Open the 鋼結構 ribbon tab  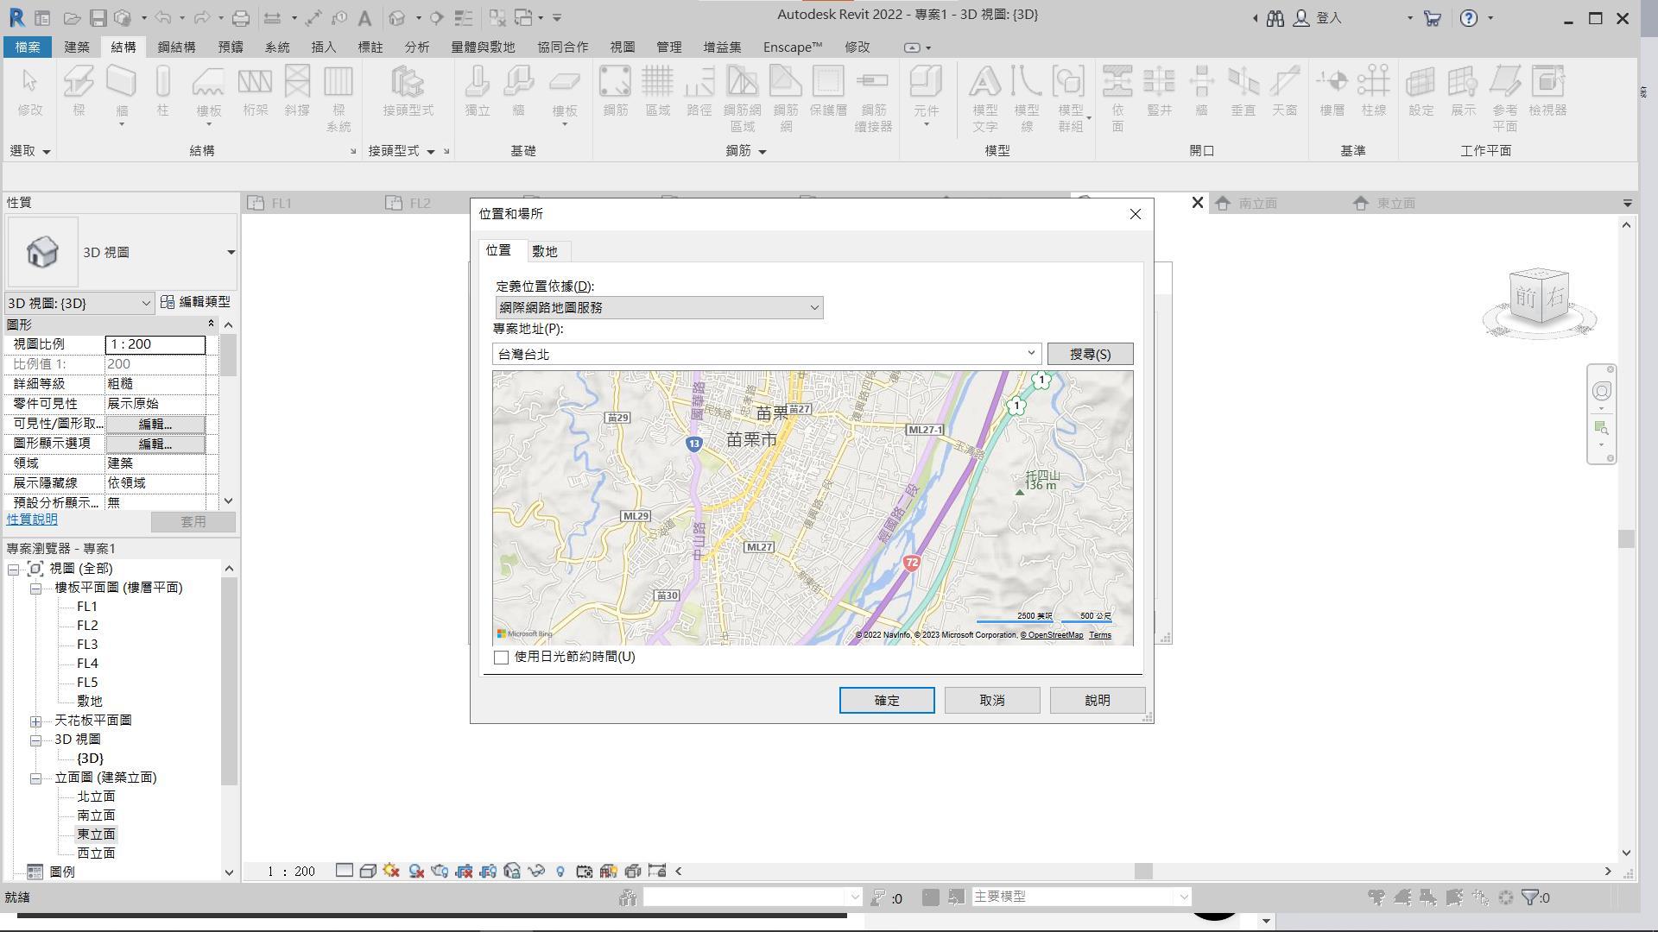click(x=177, y=47)
